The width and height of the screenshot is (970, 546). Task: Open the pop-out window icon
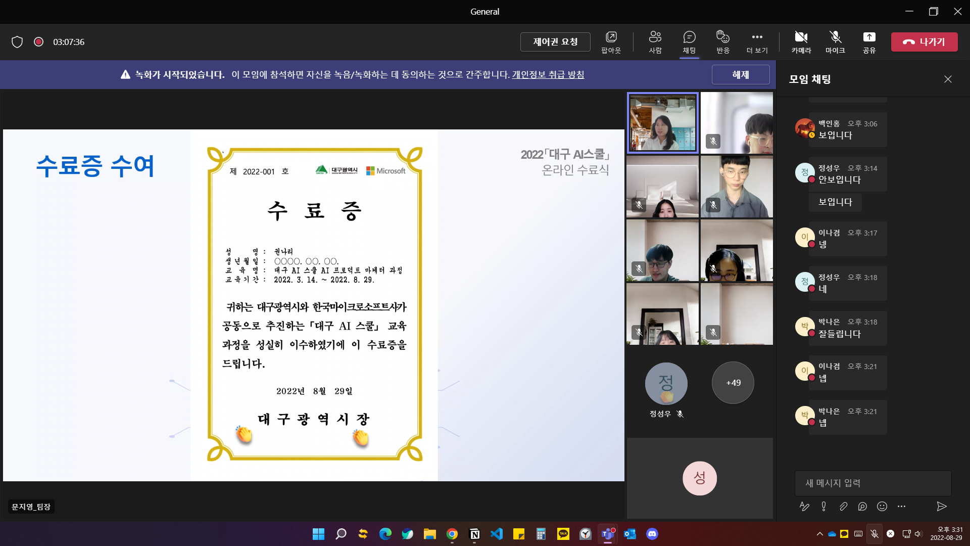[x=611, y=41]
